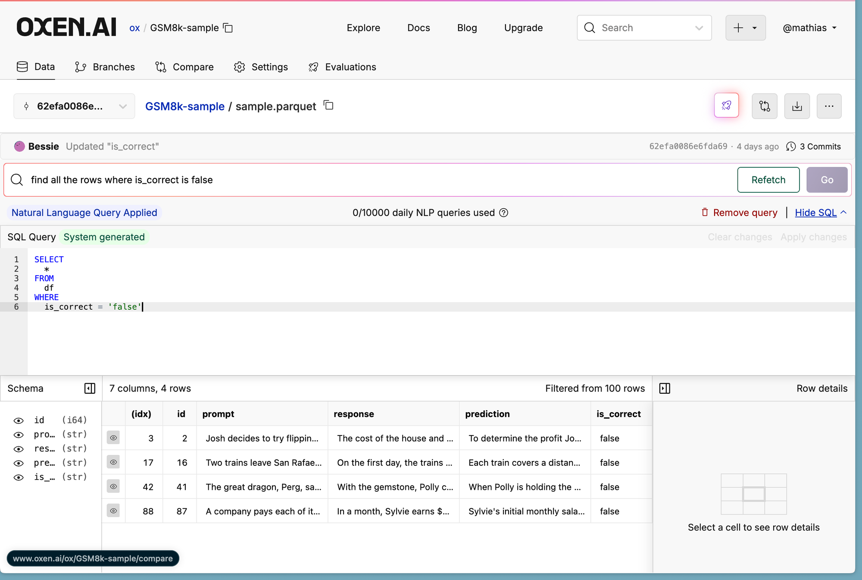Collapse the Row details panel
This screenshot has height=580, width=862.
click(x=665, y=389)
